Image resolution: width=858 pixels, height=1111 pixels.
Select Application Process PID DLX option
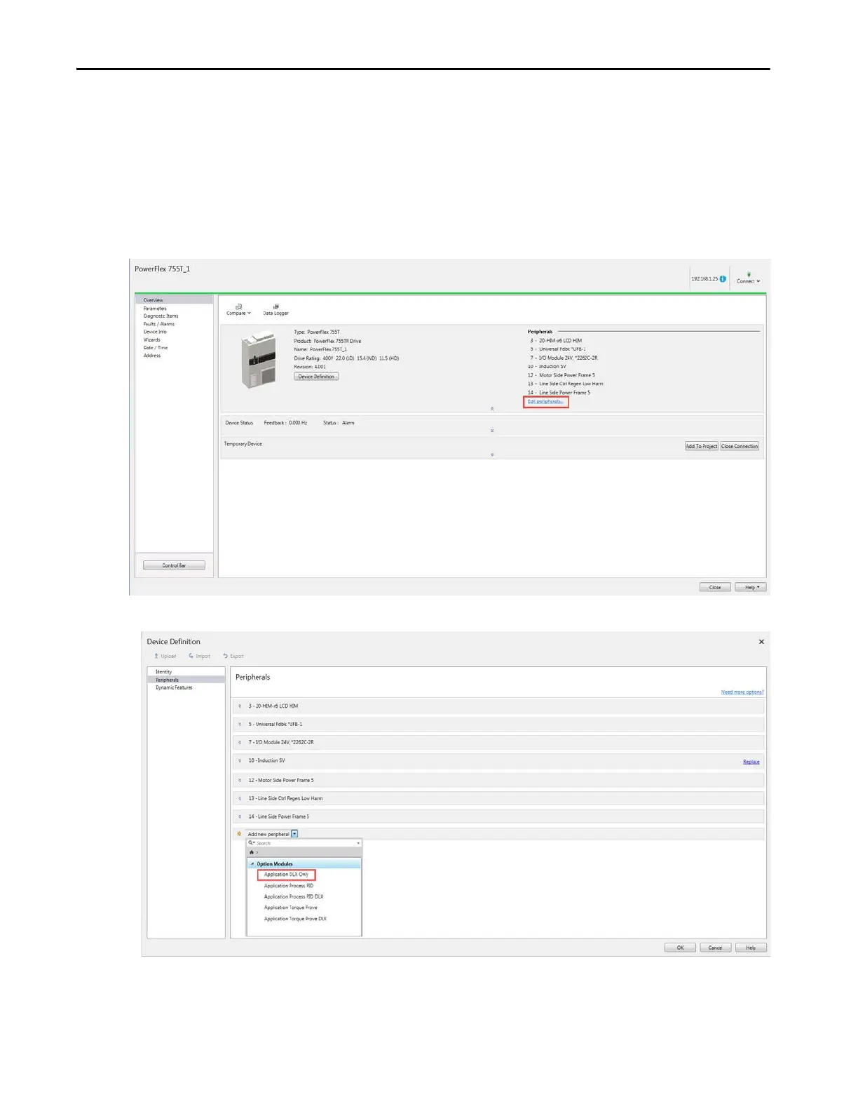click(294, 896)
